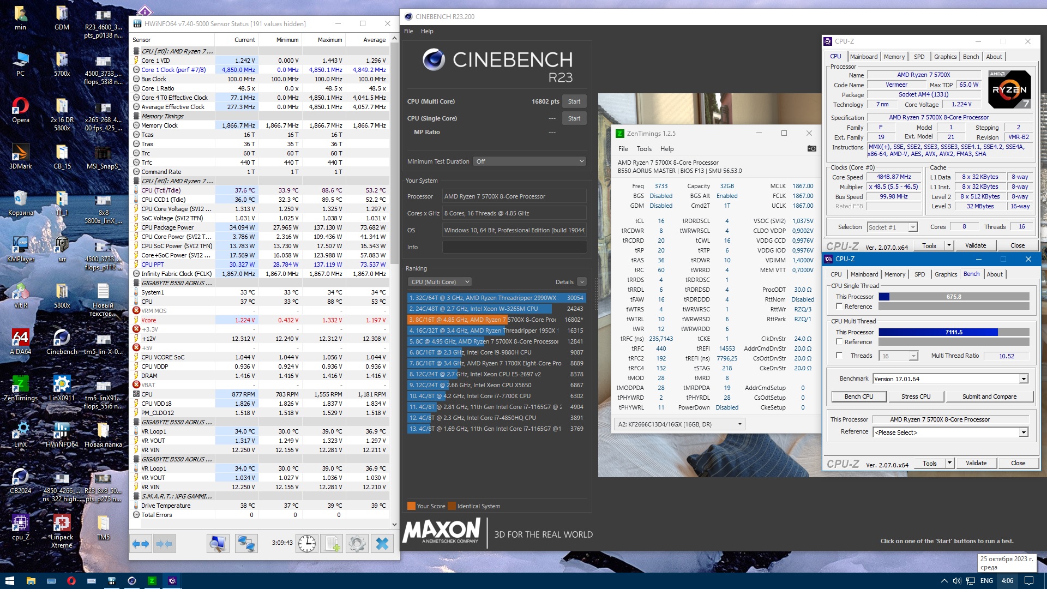Click the Multi Thread This Processor 7111.5 bar

(x=954, y=332)
